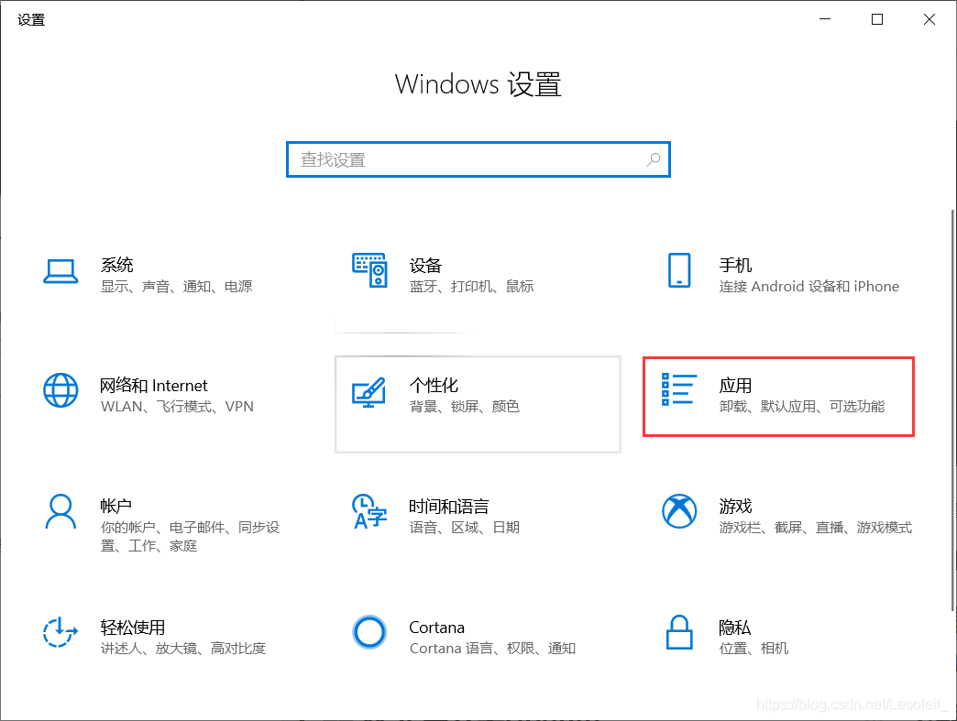Click the person icon for 帐户

pos(60,511)
